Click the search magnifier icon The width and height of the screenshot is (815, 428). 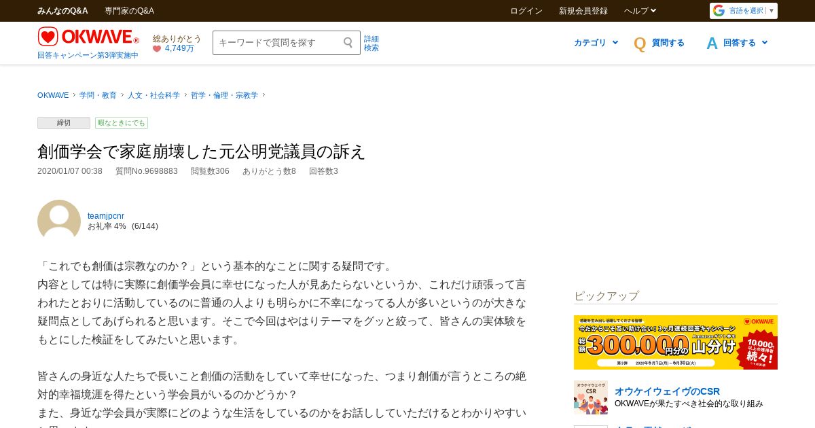(348, 43)
